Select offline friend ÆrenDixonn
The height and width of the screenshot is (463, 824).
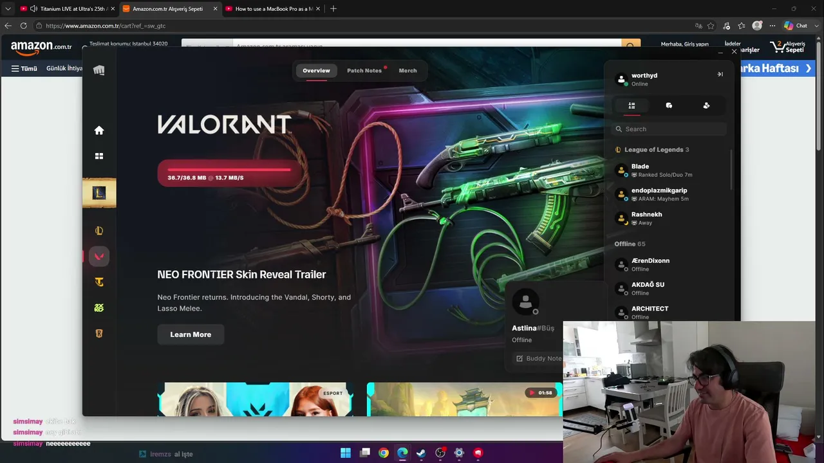pos(670,265)
